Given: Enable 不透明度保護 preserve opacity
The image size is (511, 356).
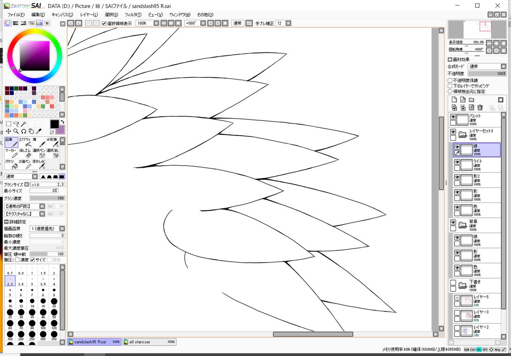Looking at the screenshot, I should pos(450,80).
